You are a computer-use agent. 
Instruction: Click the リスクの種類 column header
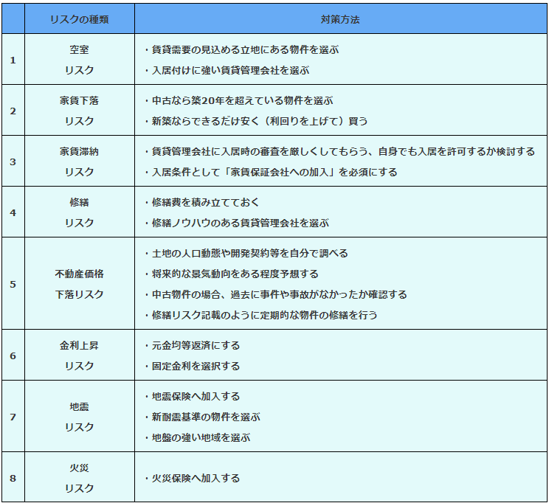pos(80,19)
